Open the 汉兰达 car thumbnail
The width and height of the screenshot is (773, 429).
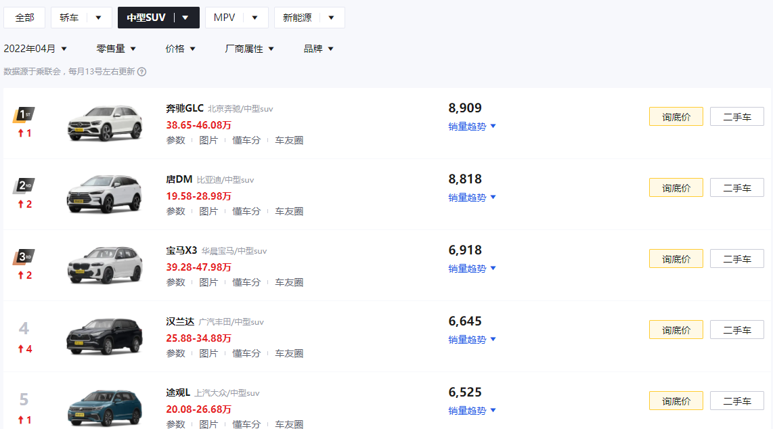[104, 336]
